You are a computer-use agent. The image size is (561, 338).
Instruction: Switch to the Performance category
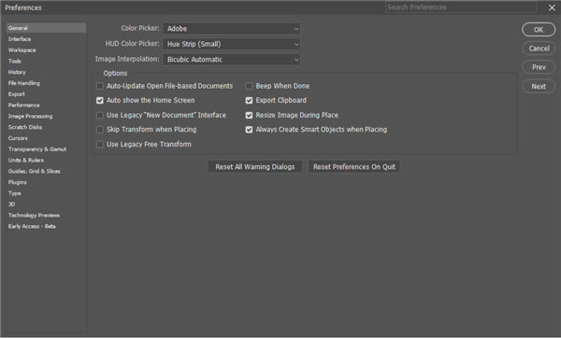tap(24, 106)
